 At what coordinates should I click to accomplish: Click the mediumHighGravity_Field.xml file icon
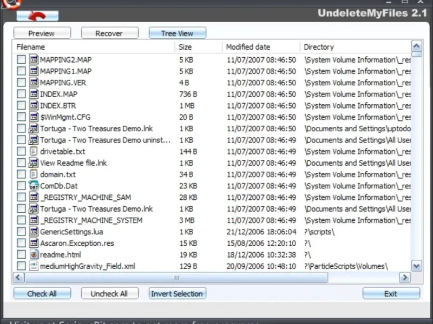point(34,266)
